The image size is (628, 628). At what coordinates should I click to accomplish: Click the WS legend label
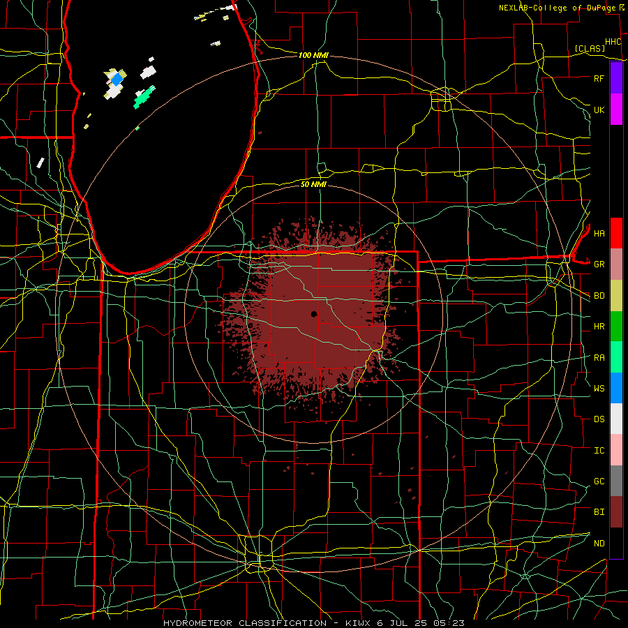click(599, 388)
